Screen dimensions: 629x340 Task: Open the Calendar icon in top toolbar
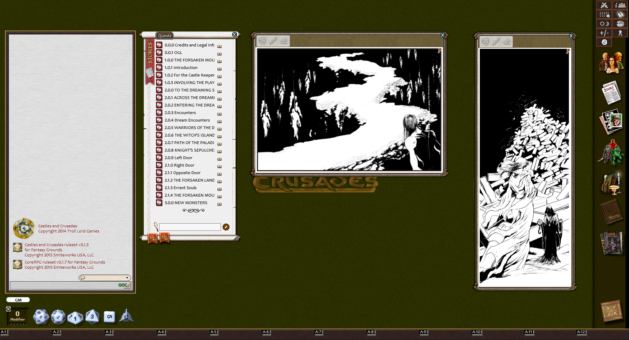(604, 14)
